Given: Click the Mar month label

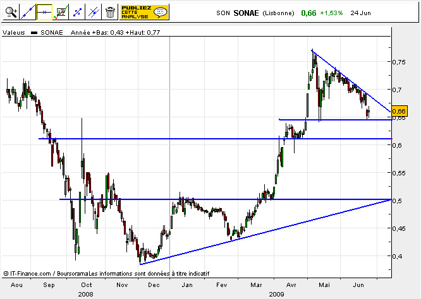Looking at the screenshot, I should (x=256, y=284).
